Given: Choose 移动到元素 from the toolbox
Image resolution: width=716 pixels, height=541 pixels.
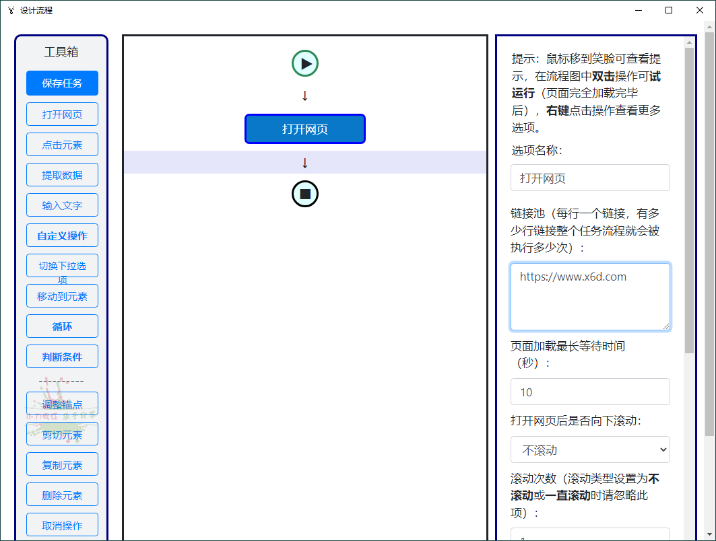Looking at the screenshot, I should point(62,296).
